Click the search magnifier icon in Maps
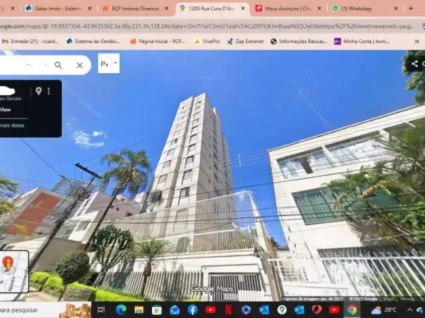Screen dimensions: 425x318 (x=58, y=65)
